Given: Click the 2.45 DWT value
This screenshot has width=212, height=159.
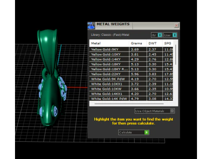Looking at the screenshot, I should 152,54.
